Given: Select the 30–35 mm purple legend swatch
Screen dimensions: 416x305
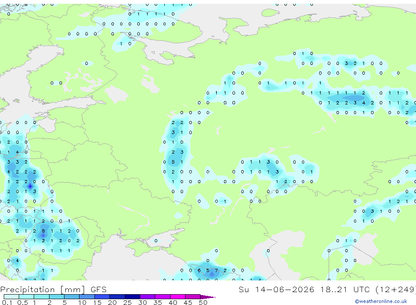Looking at the screenshot, I should click(147, 297).
